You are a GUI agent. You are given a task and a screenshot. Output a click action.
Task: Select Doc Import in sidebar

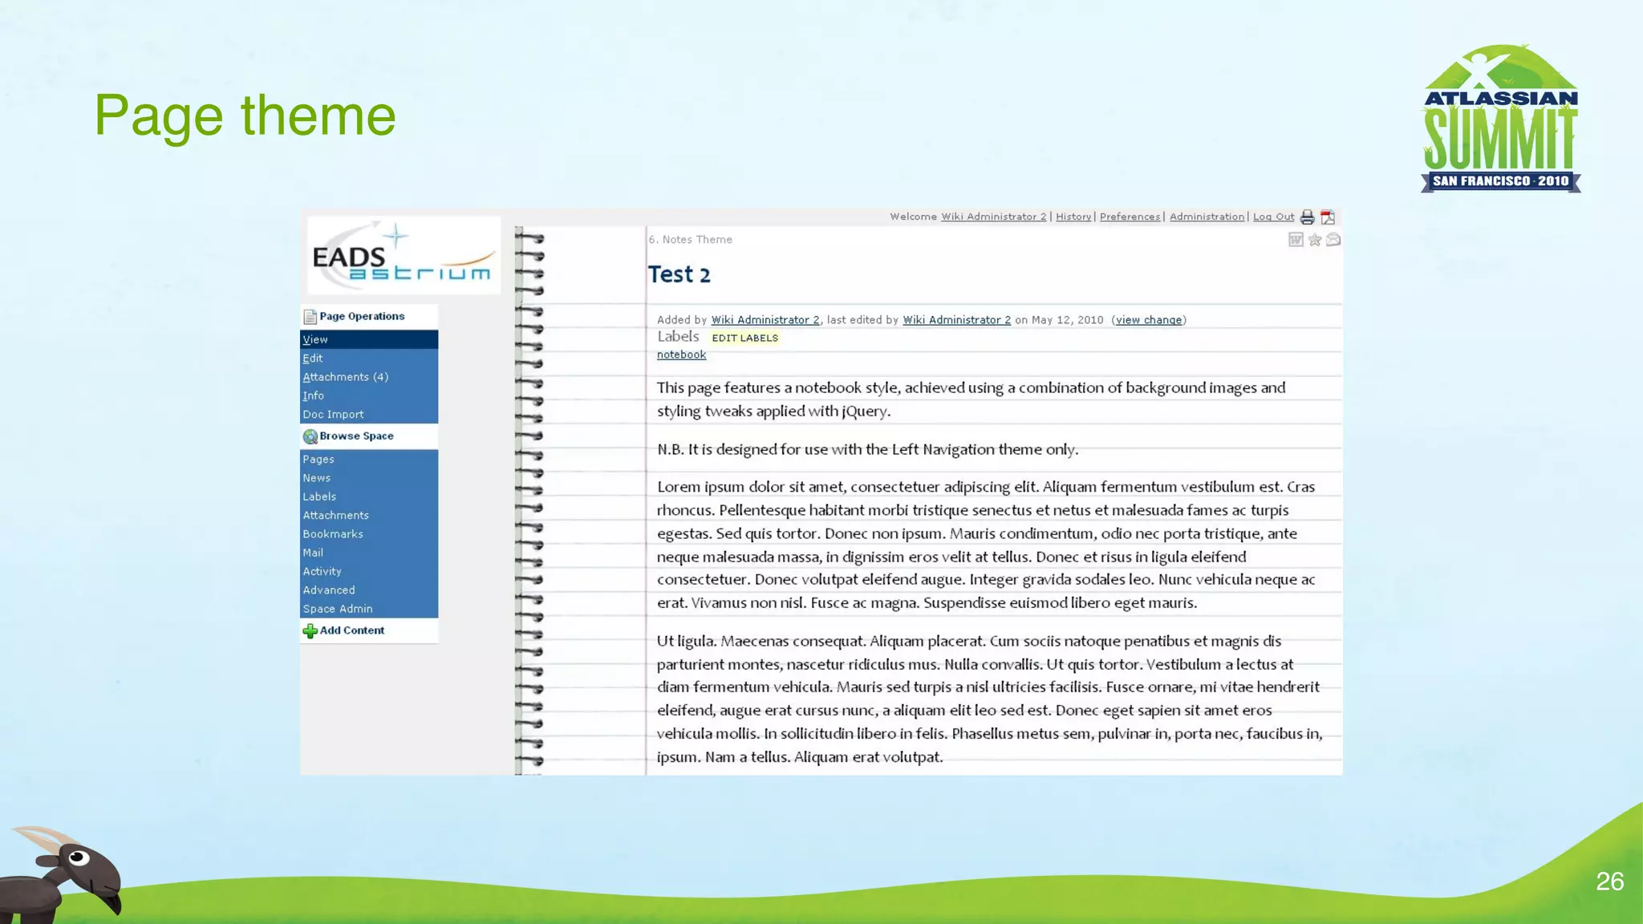[333, 415]
